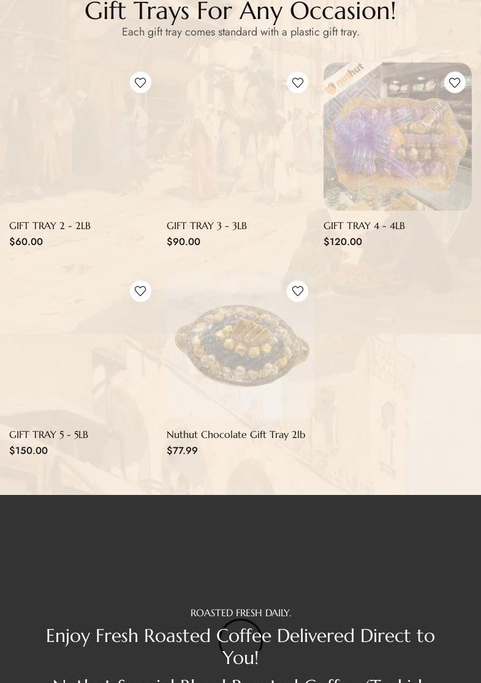Viewport: 481px width, 683px height.
Task: Favorite GIFT TRAY 4 using its heart toggle
Action: [x=455, y=82]
